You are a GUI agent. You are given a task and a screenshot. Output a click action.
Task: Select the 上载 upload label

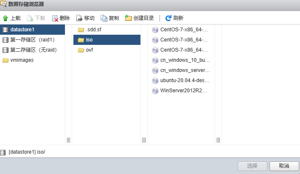click(x=16, y=18)
